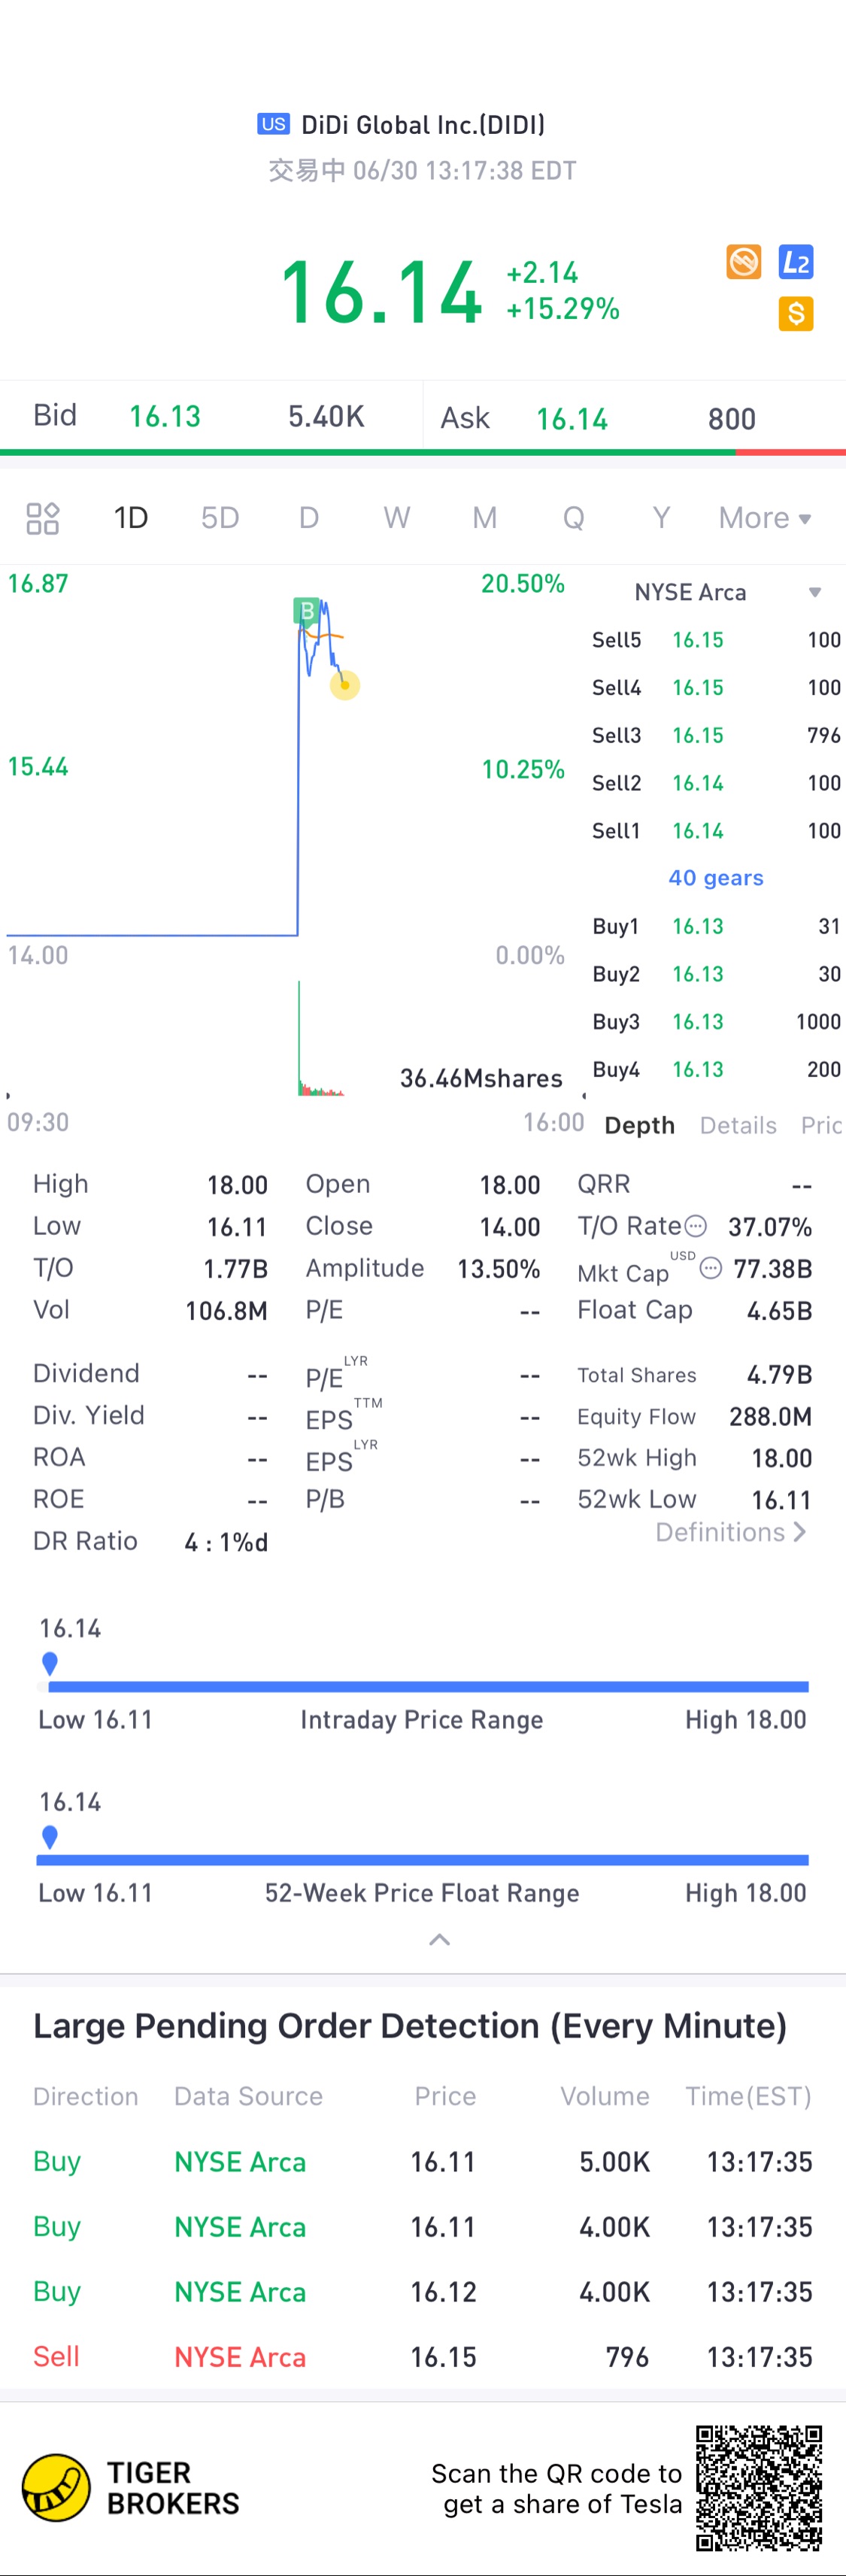Image resolution: width=846 pixels, height=2576 pixels.
Task: Tap the 40 gears depth link
Action: (715, 878)
